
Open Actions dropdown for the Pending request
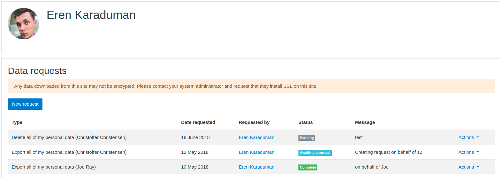(469, 137)
